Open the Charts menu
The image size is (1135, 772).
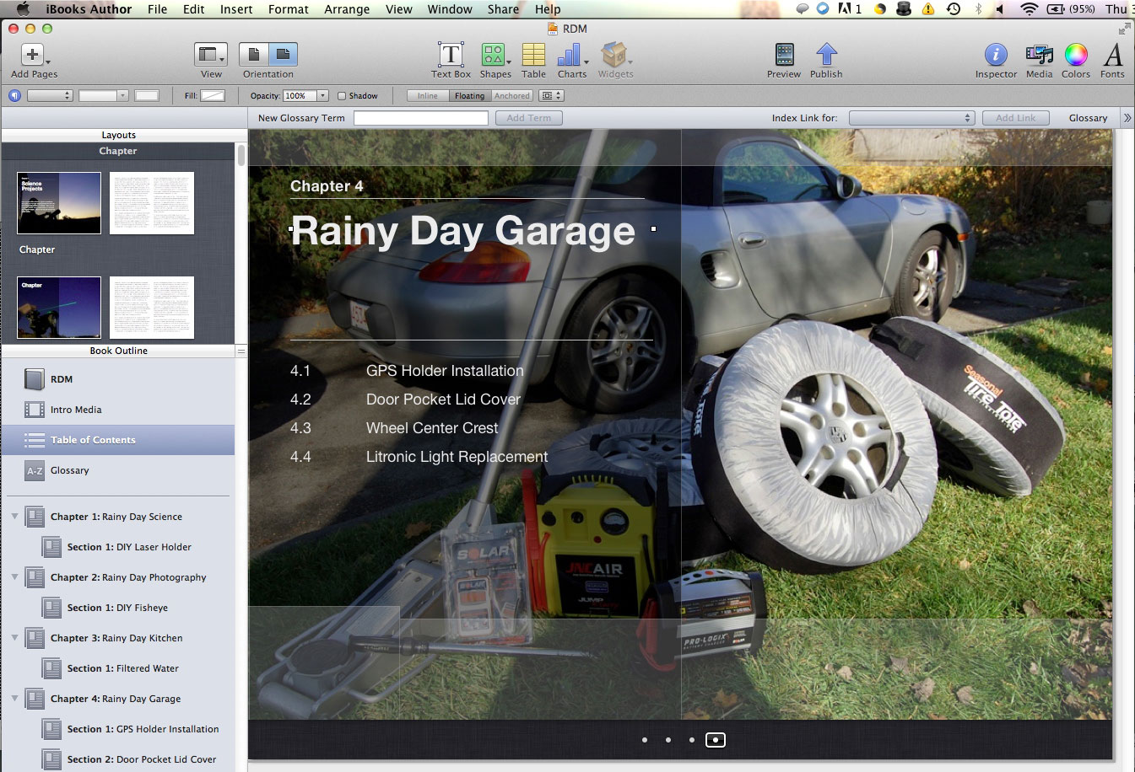tap(571, 55)
